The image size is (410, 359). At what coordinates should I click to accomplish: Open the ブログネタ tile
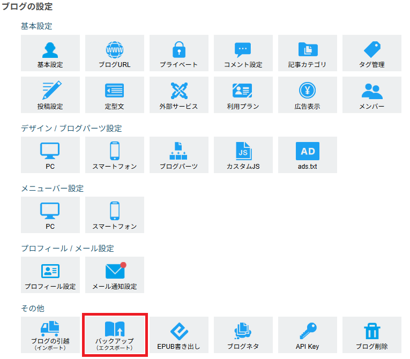coord(243,335)
